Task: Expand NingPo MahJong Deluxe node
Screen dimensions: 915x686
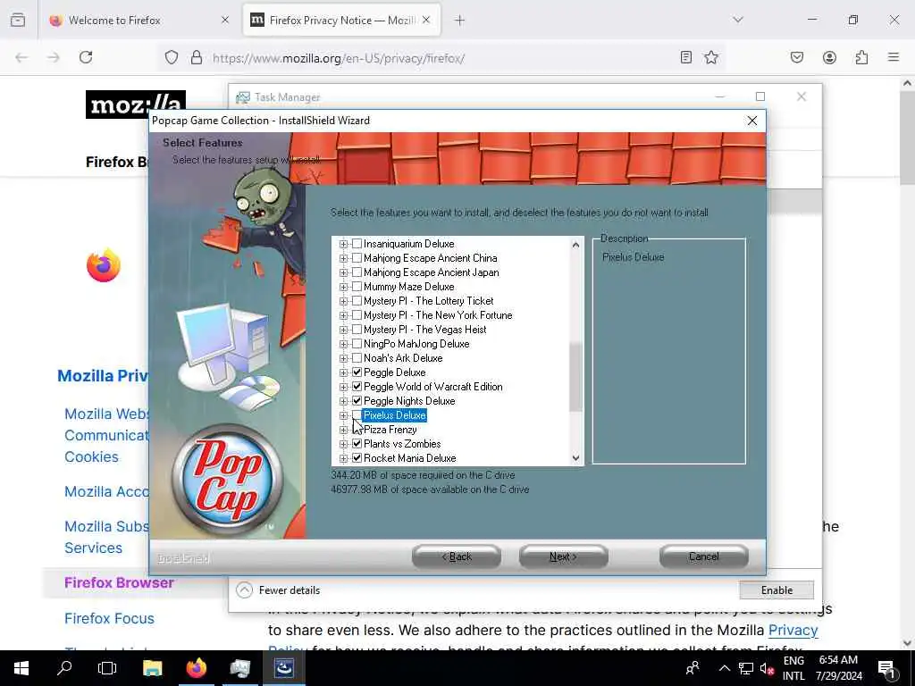Action: point(344,344)
